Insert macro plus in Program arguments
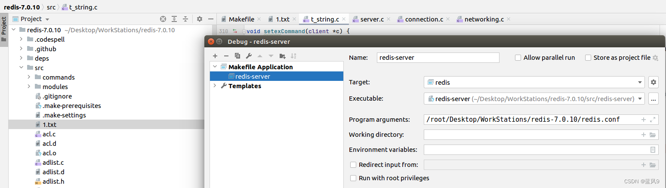The width and height of the screenshot is (666, 188). click(x=644, y=119)
